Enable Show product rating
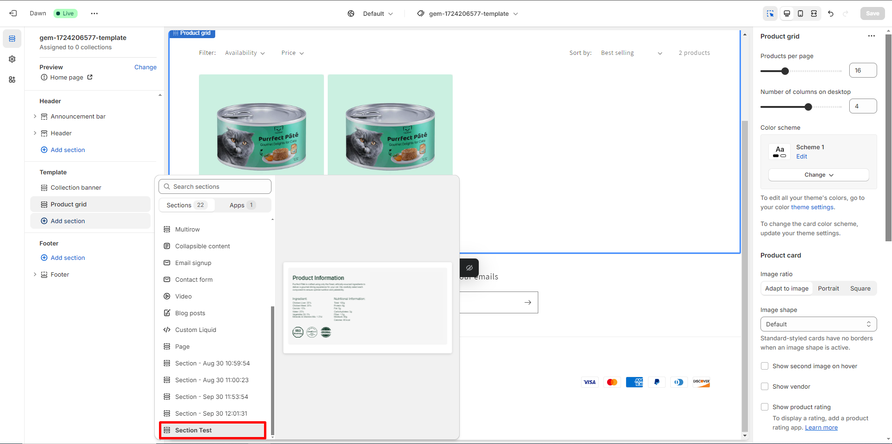This screenshot has height=444, width=892. (x=764, y=407)
